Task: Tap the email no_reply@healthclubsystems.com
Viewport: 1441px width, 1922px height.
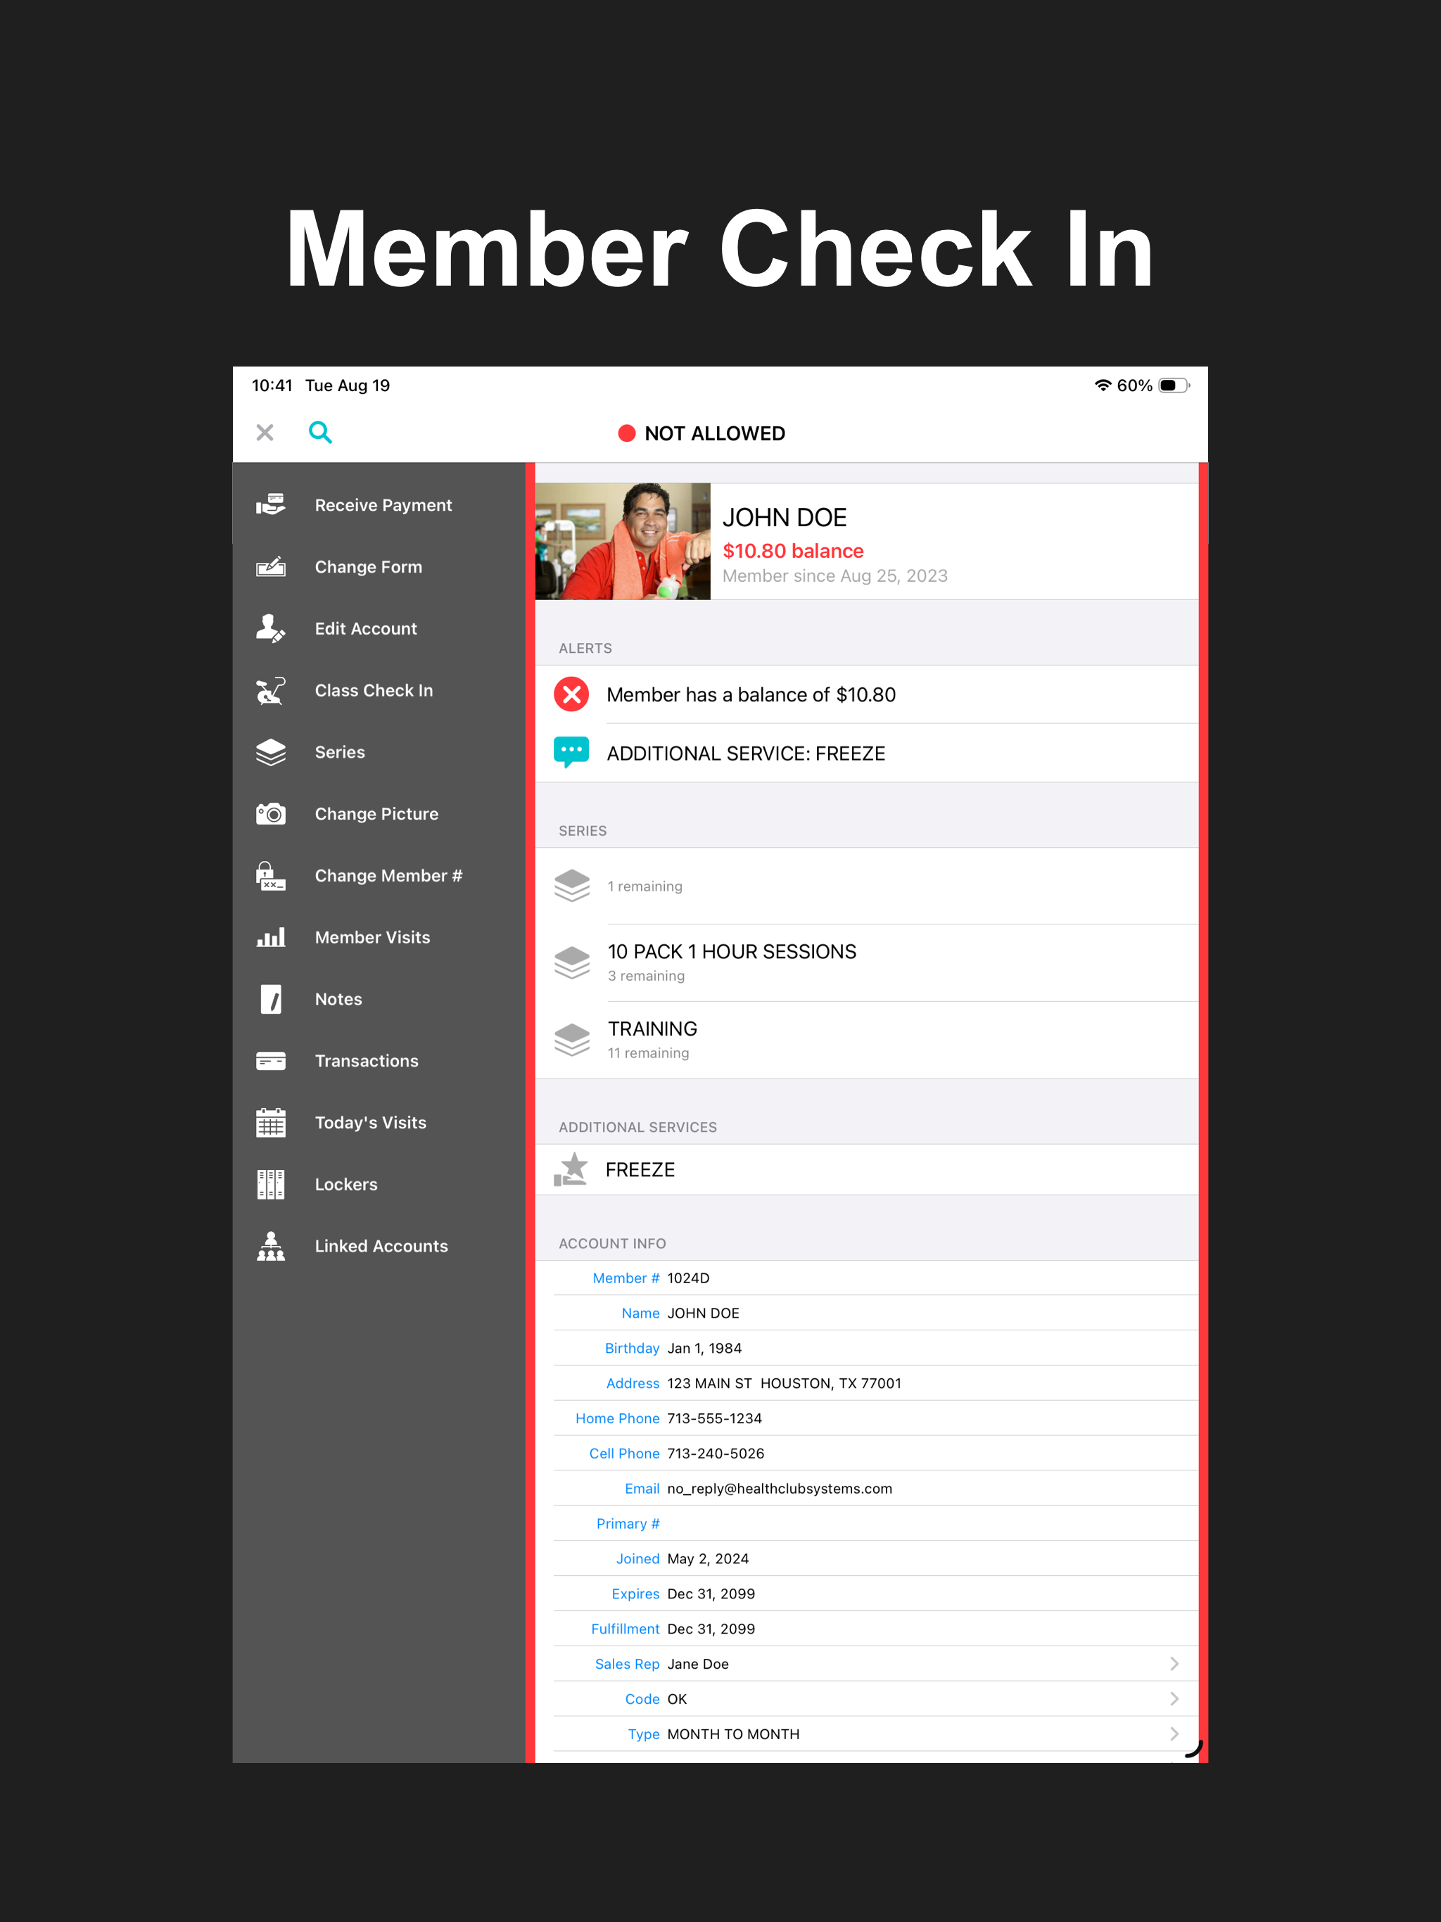Action: (x=780, y=1489)
